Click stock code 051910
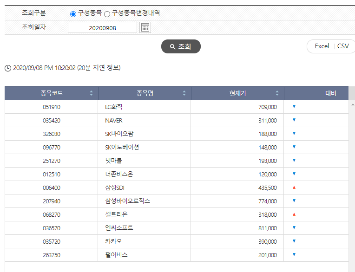This screenshot has height=272, width=355. pyautogui.click(x=52, y=107)
